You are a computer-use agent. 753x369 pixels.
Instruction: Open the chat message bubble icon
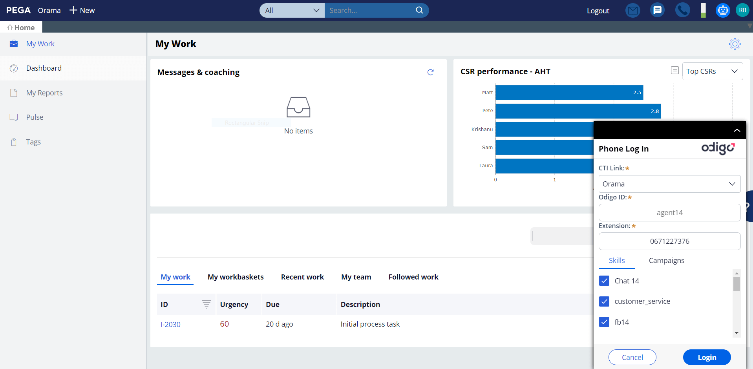tap(657, 10)
